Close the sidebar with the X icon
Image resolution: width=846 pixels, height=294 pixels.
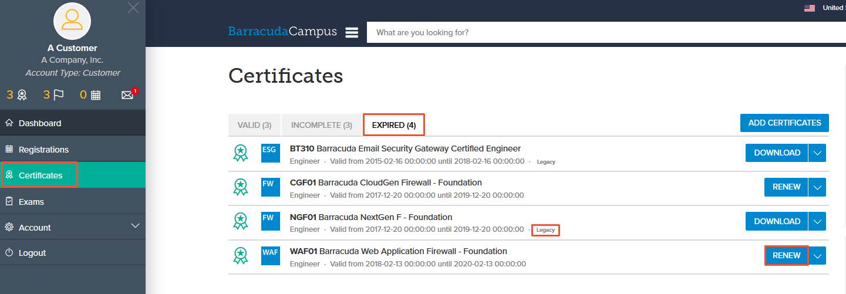[133, 8]
